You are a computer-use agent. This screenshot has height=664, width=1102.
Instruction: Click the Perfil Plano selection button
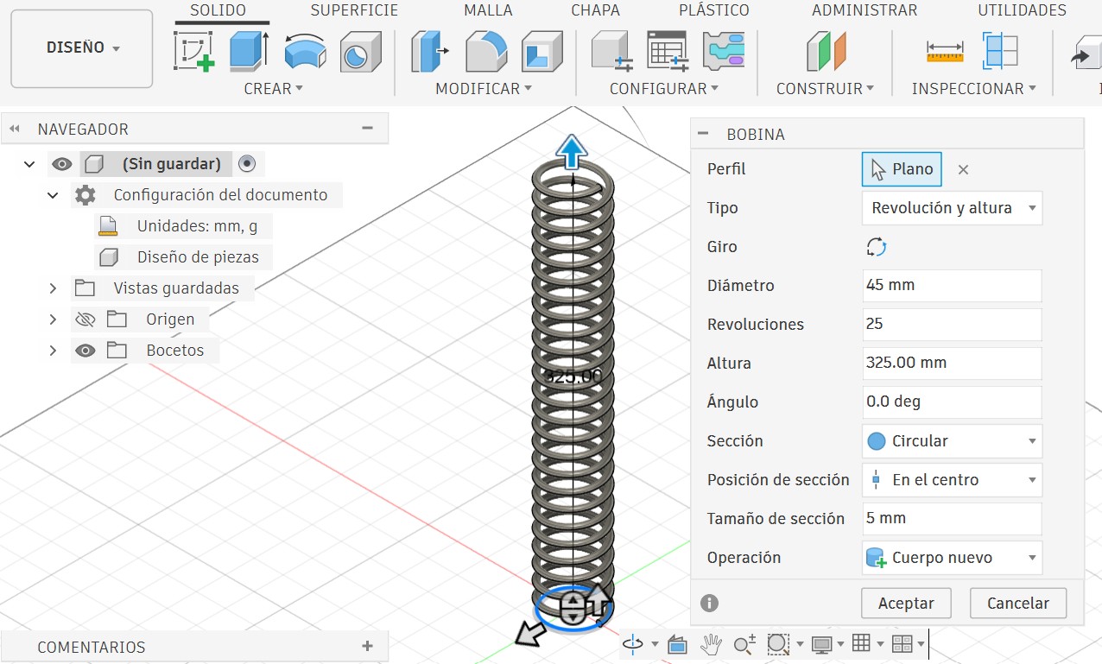[902, 169]
